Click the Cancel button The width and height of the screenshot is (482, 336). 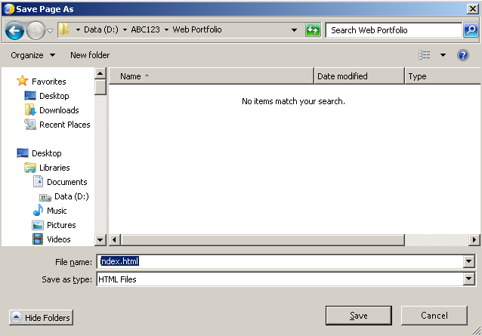coord(434,316)
